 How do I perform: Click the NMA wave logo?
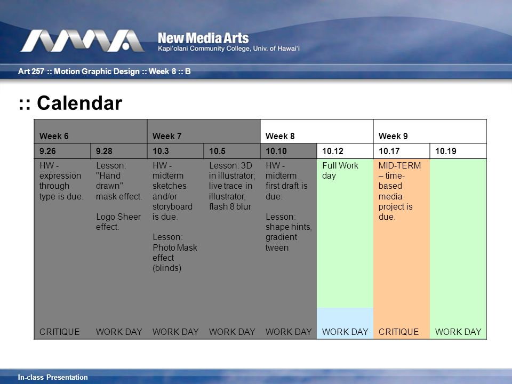[x=82, y=41]
